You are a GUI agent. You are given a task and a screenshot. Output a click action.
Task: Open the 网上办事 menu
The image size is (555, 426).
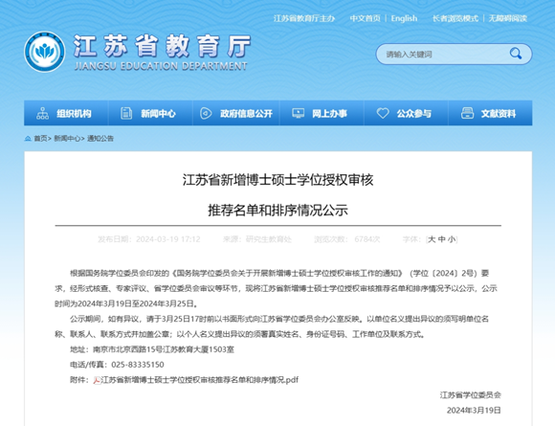click(322, 113)
